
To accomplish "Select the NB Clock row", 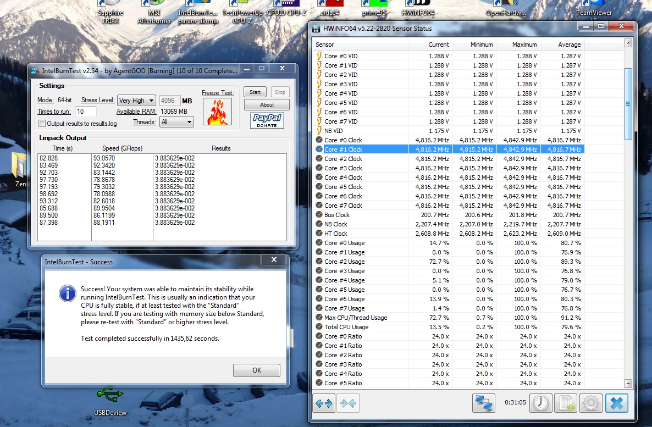I will click(449, 224).
